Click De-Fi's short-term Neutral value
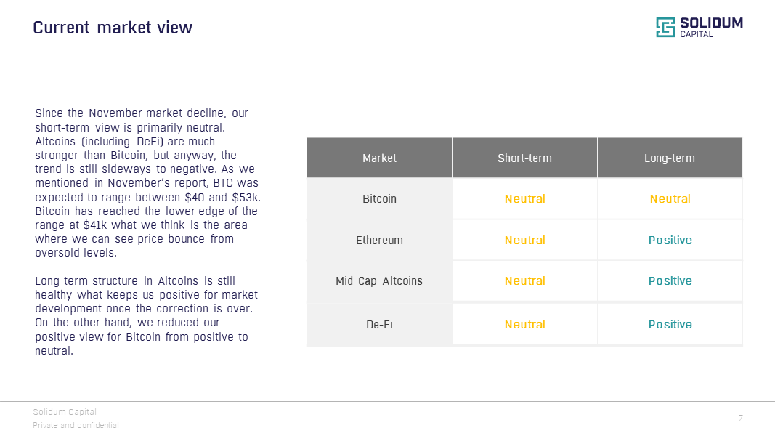This screenshot has height=436, width=775. tap(524, 325)
